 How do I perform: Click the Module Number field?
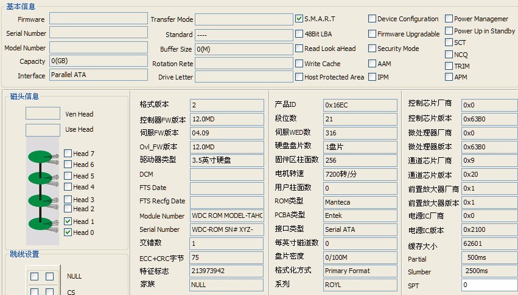[x=227, y=216]
